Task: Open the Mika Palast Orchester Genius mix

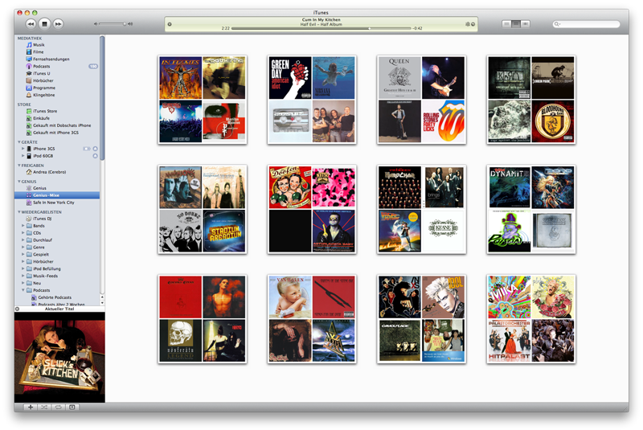Action: (531, 319)
